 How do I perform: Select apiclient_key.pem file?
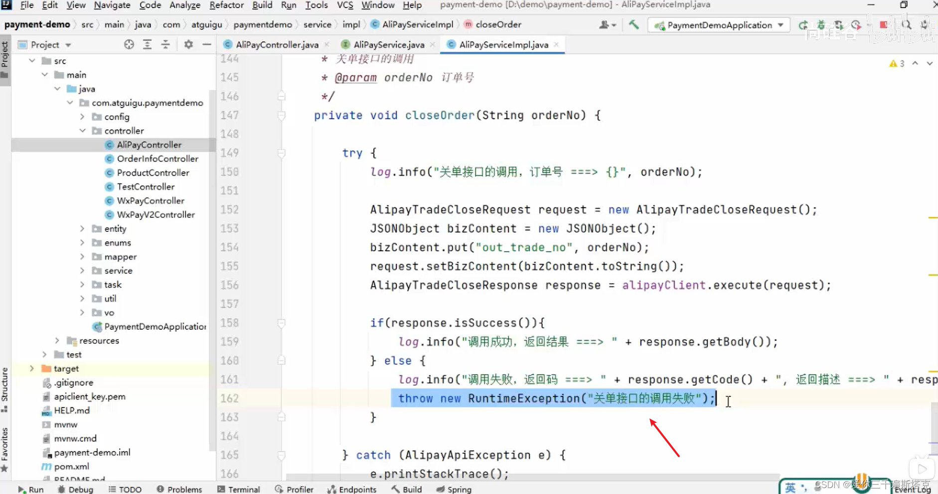(x=90, y=396)
